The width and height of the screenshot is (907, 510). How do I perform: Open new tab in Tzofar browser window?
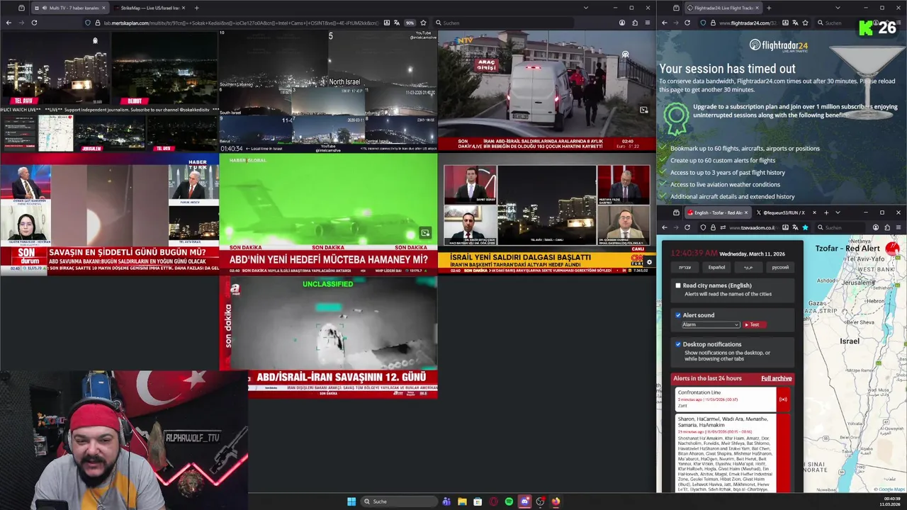(x=826, y=212)
